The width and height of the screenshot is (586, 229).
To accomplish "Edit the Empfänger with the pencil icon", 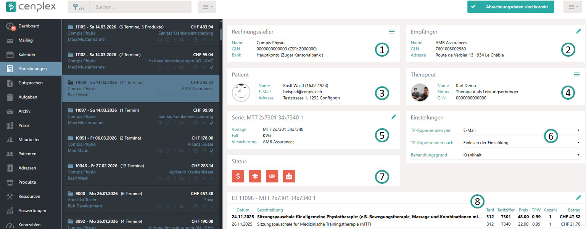I will [579, 32].
